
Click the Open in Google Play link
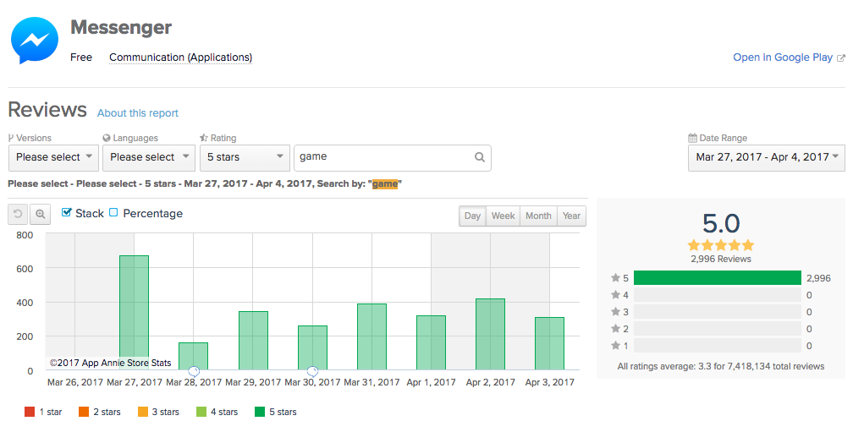(x=783, y=57)
